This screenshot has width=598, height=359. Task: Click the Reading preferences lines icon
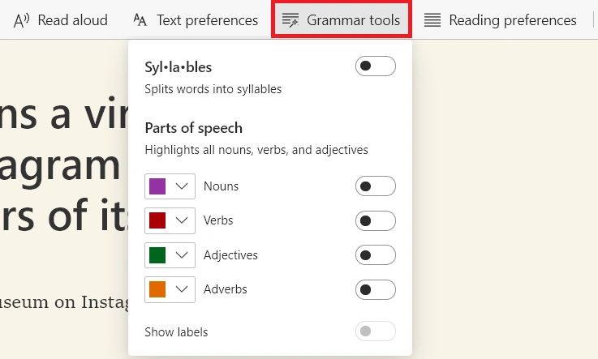(433, 20)
